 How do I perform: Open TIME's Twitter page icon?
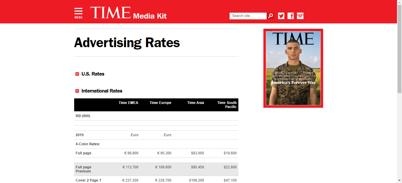pyautogui.click(x=281, y=16)
